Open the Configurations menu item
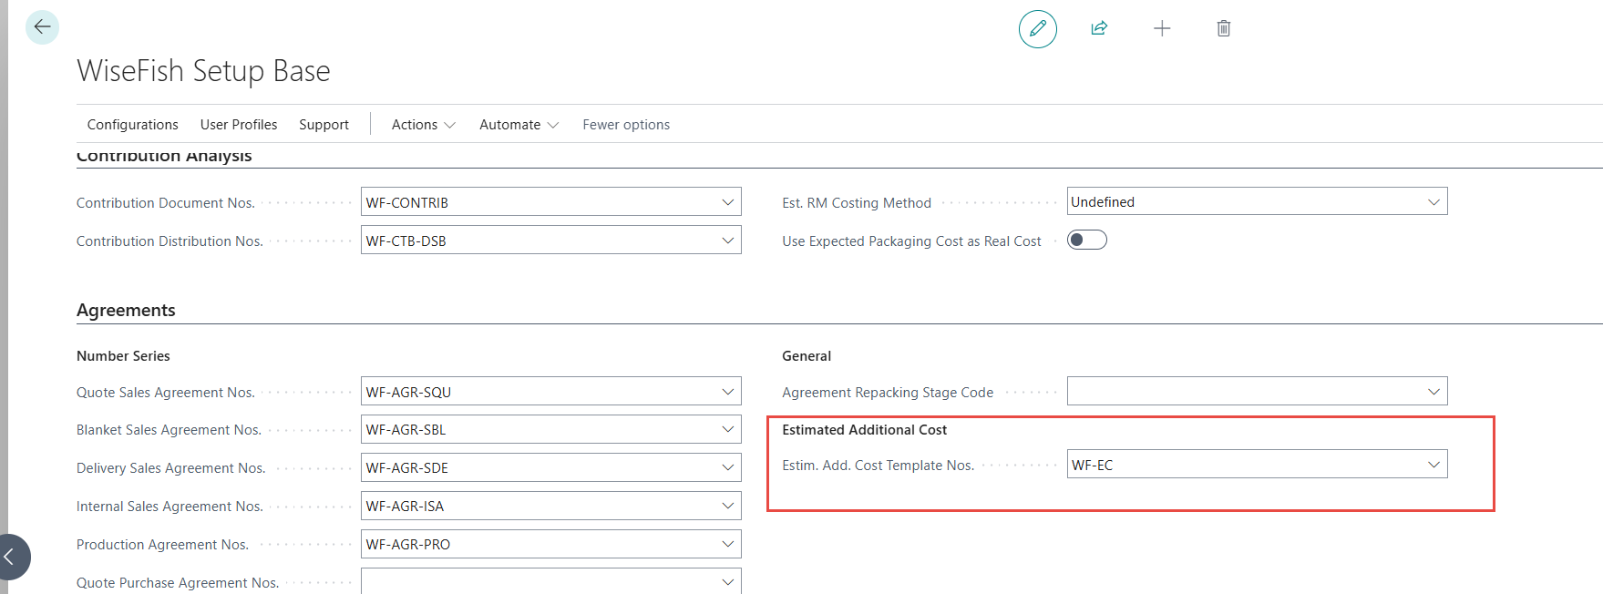The width and height of the screenshot is (1603, 594). pyautogui.click(x=132, y=125)
